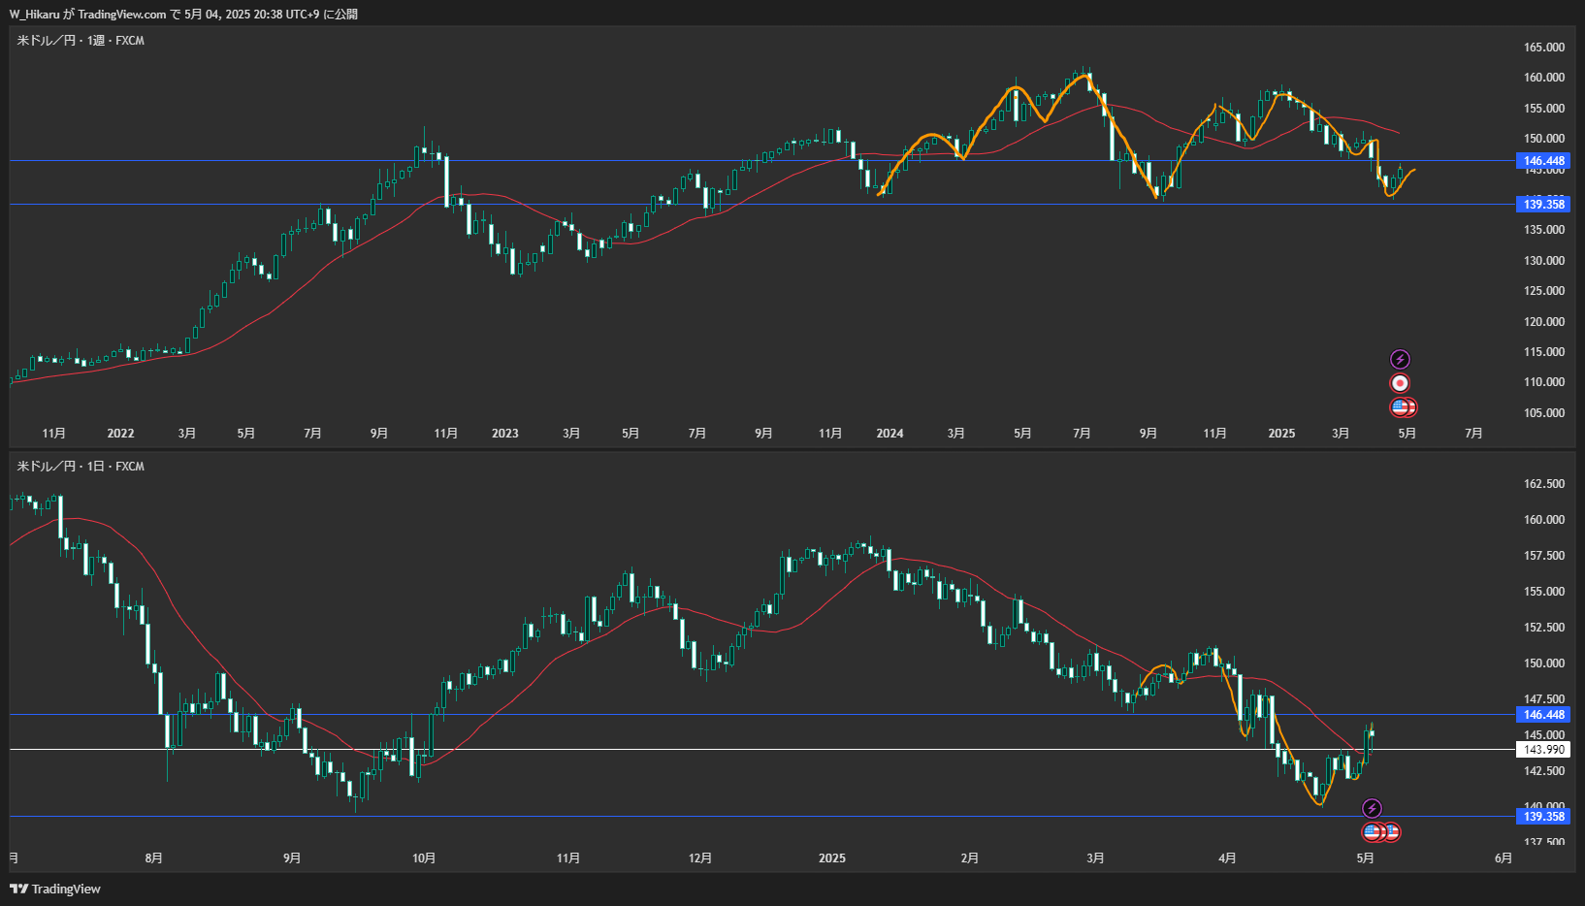
Task: Click the 6月 label on daily time axis
Action: point(1503,858)
